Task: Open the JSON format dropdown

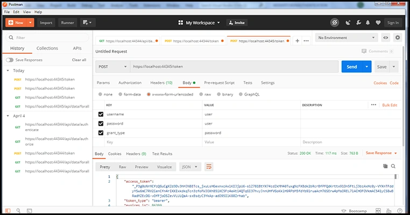Action: (190, 167)
